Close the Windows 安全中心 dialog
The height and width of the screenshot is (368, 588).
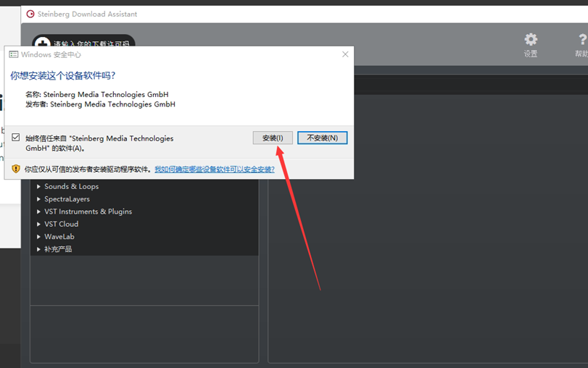[345, 54]
